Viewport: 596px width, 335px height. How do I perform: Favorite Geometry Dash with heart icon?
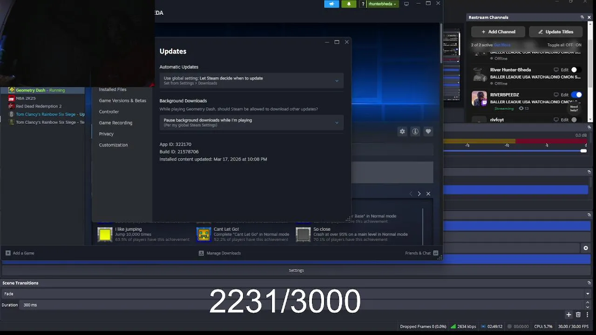[428, 132]
